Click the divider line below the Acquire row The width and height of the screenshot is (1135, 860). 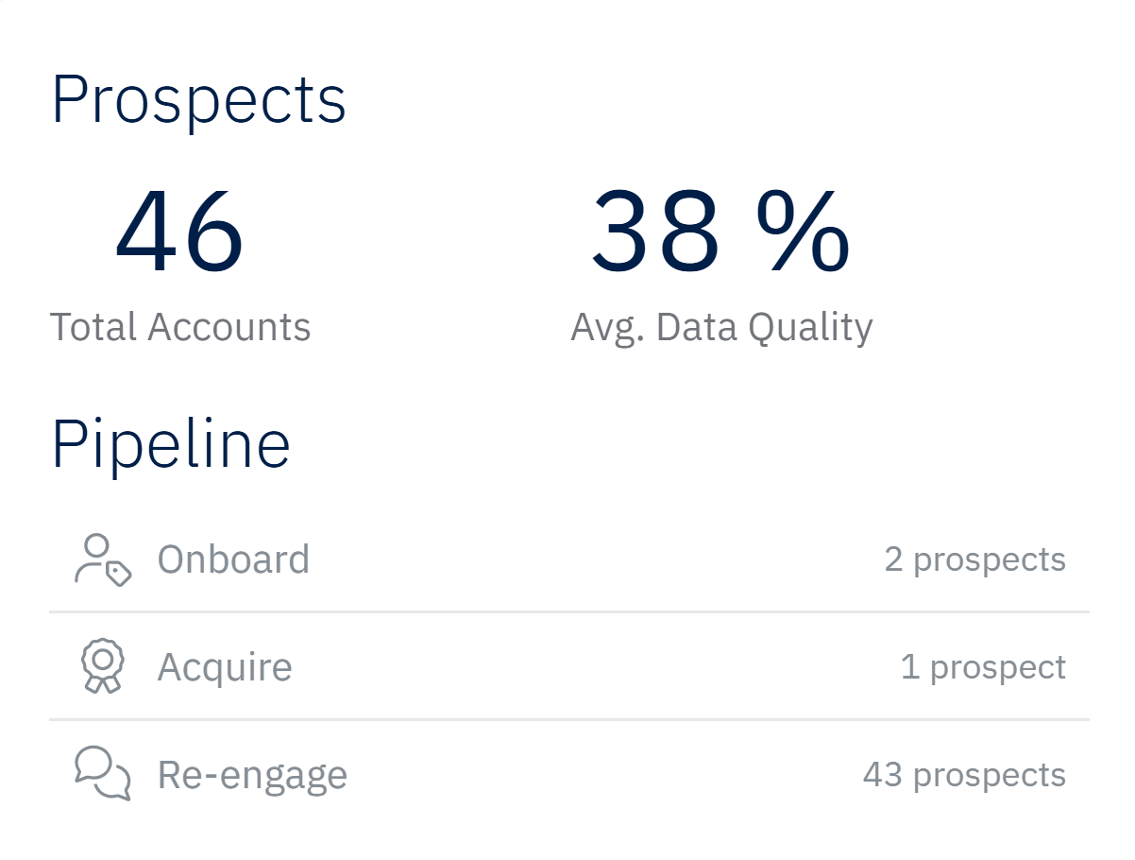point(568,720)
